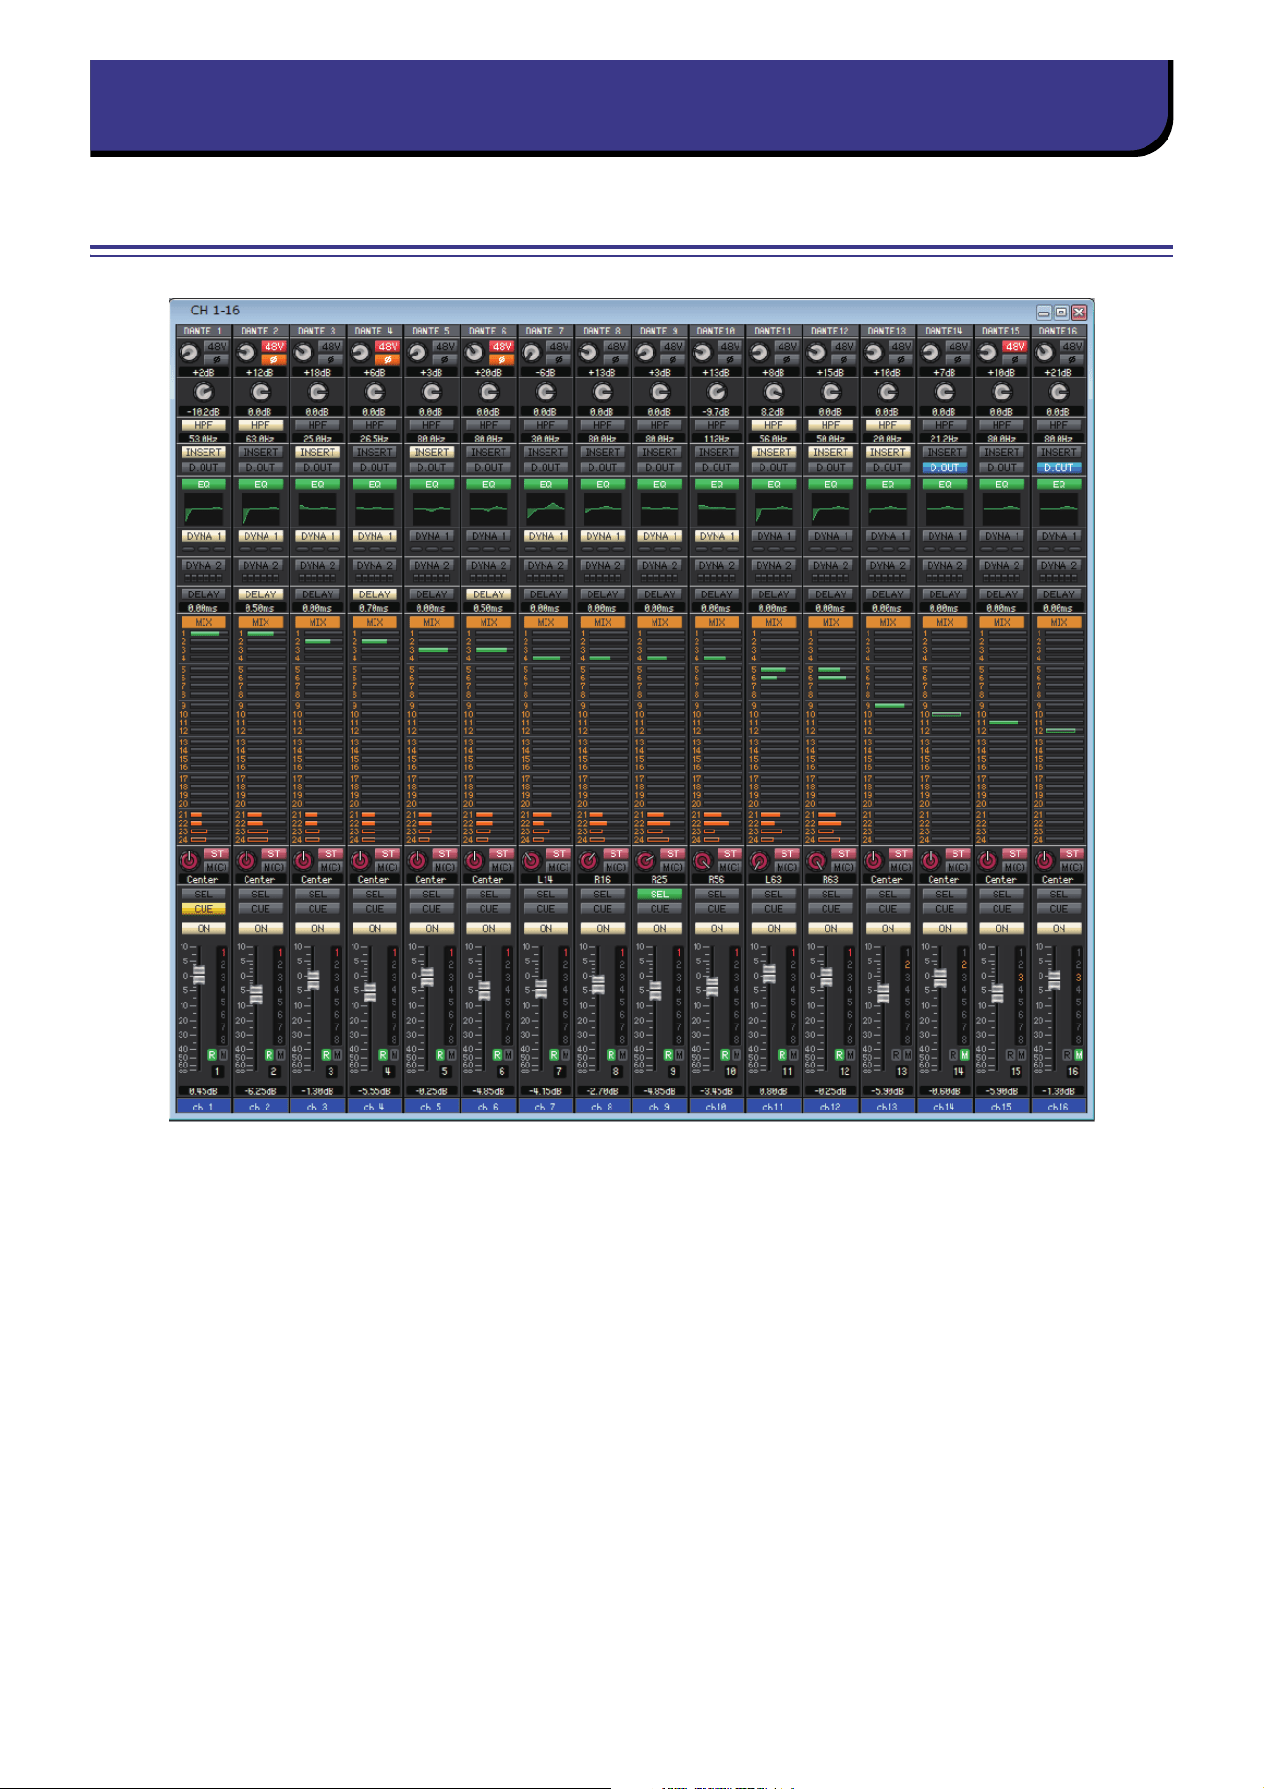Image resolution: width=1264 pixels, height=1789 pixels.
Task: Click the DANTE 3 digital gain knob
Action: click(317, 393)
